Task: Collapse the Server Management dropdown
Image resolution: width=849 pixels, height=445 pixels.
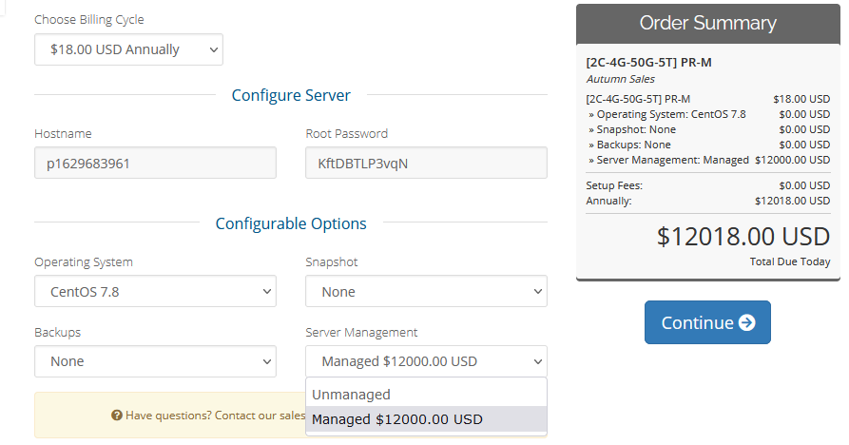Action: tap(426, 361)
